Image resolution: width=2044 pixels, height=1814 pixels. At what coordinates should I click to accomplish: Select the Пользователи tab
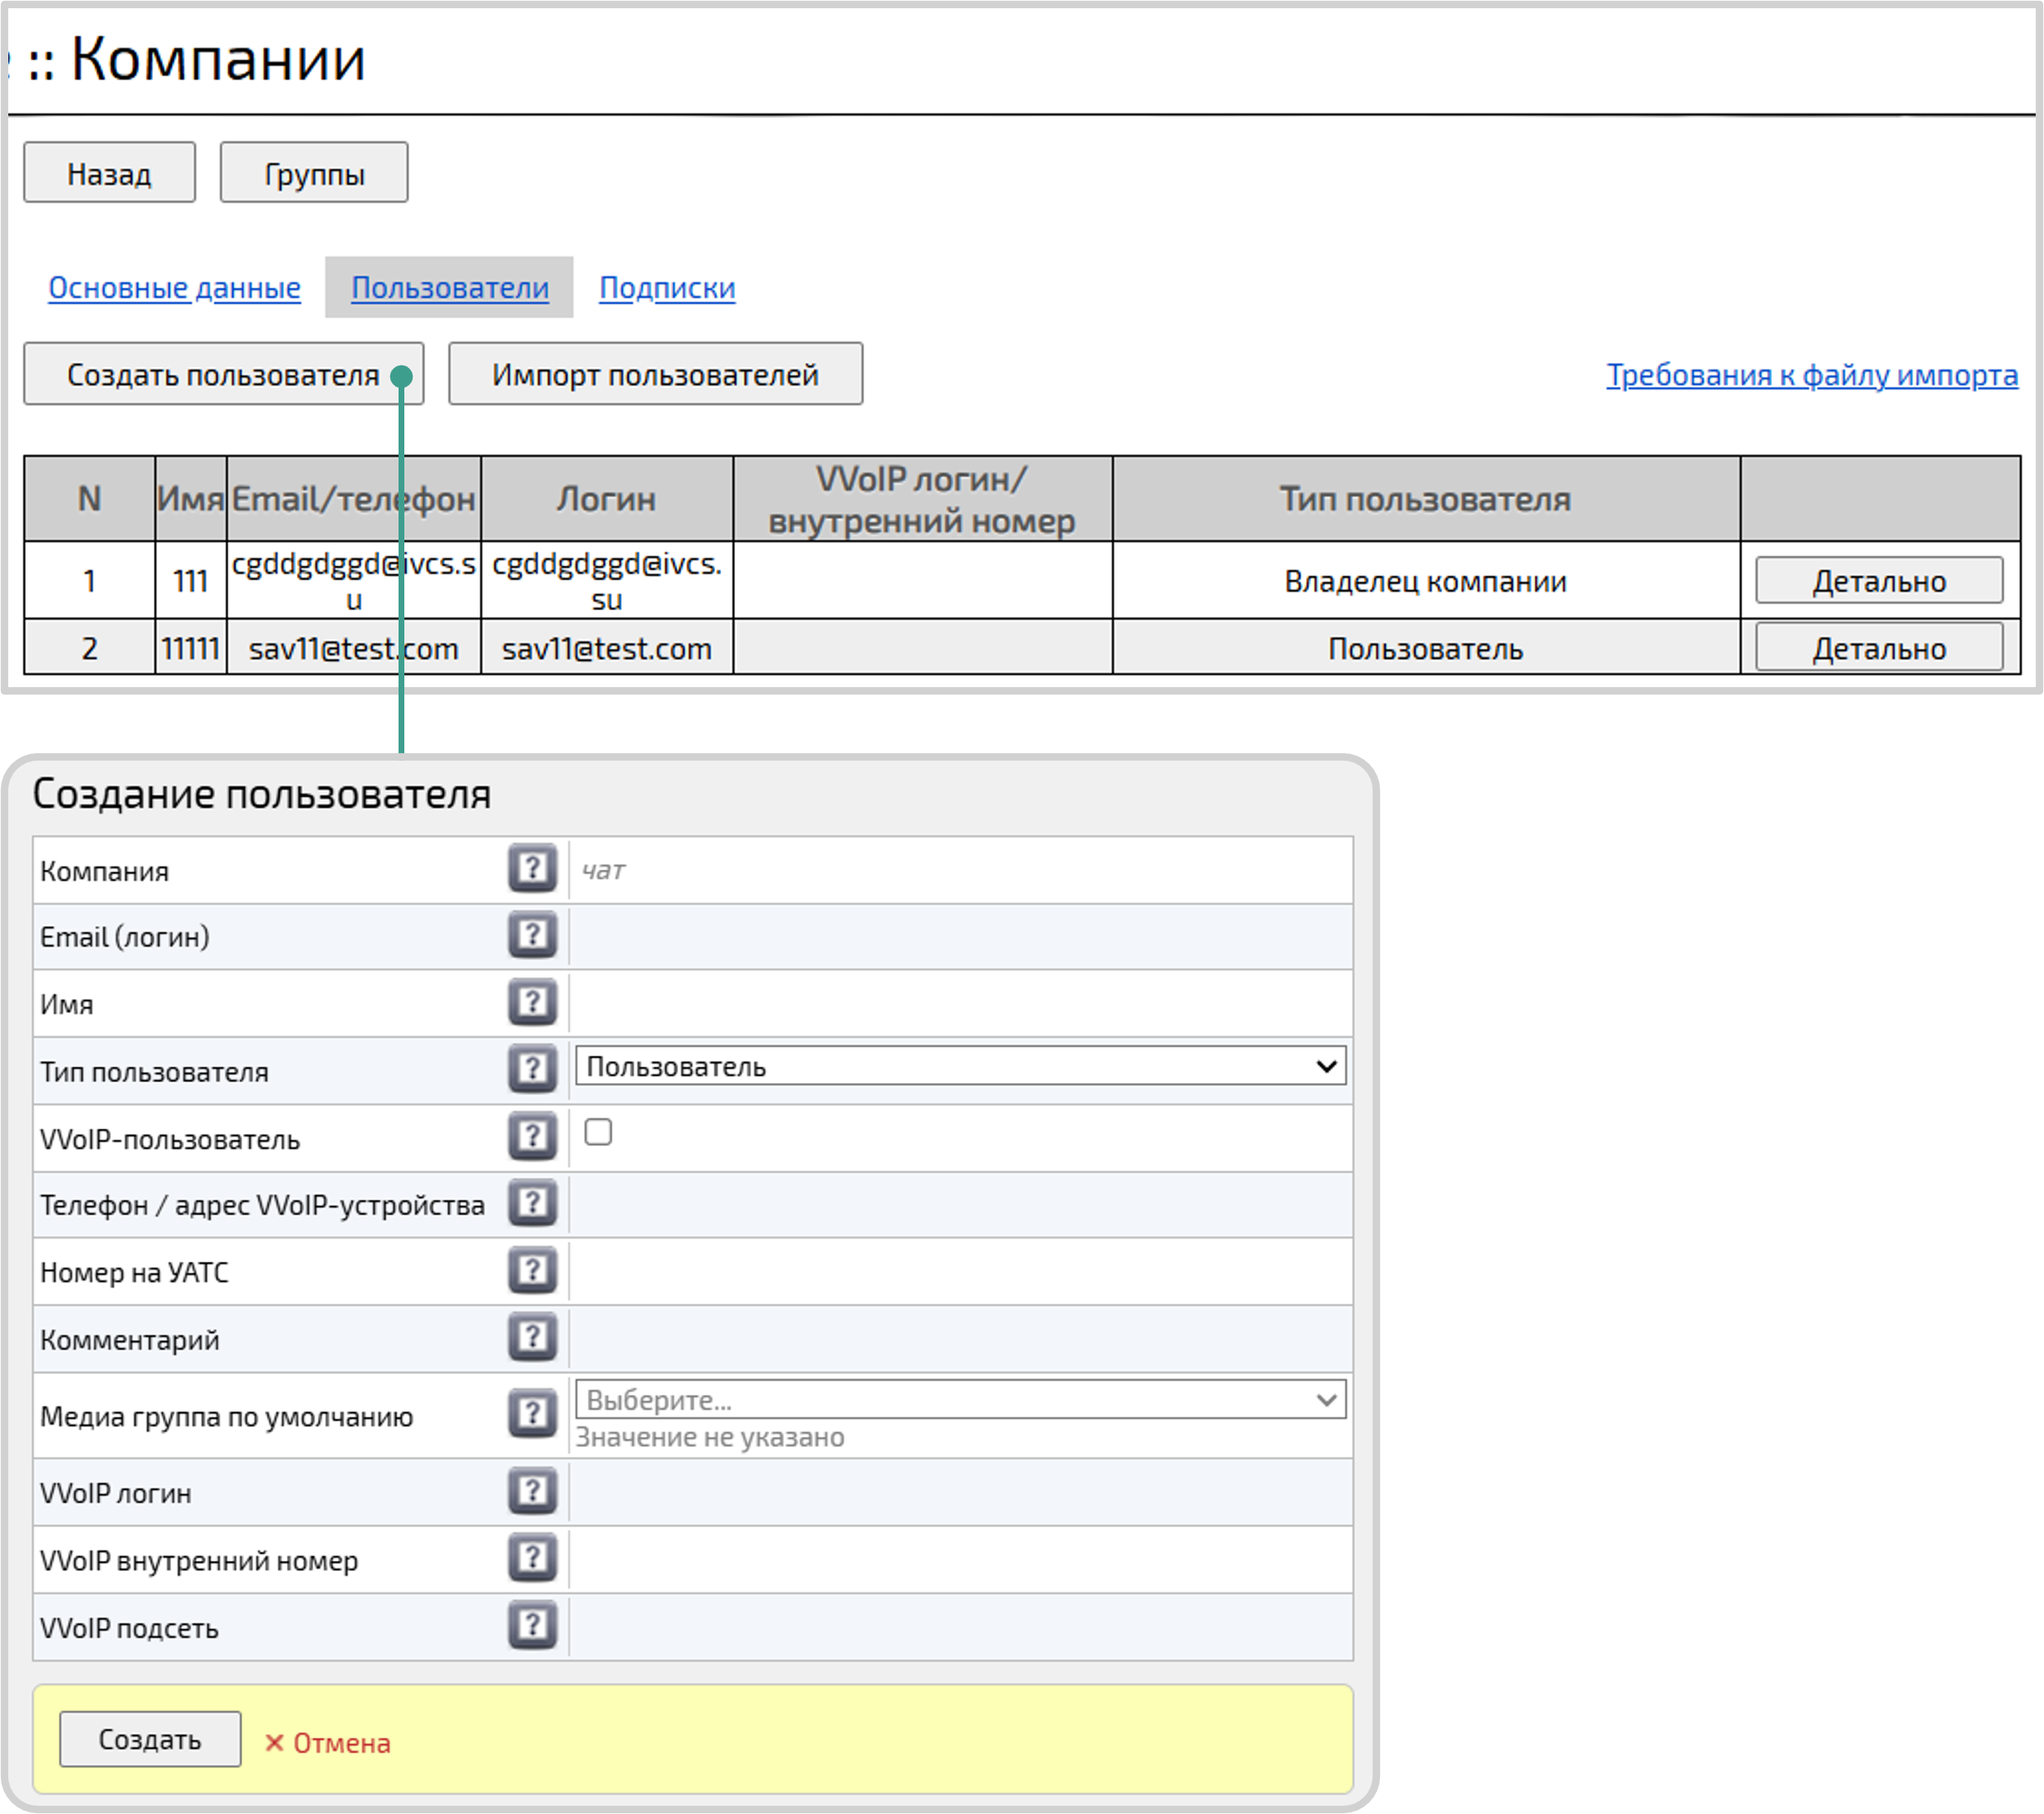[449, 288]
